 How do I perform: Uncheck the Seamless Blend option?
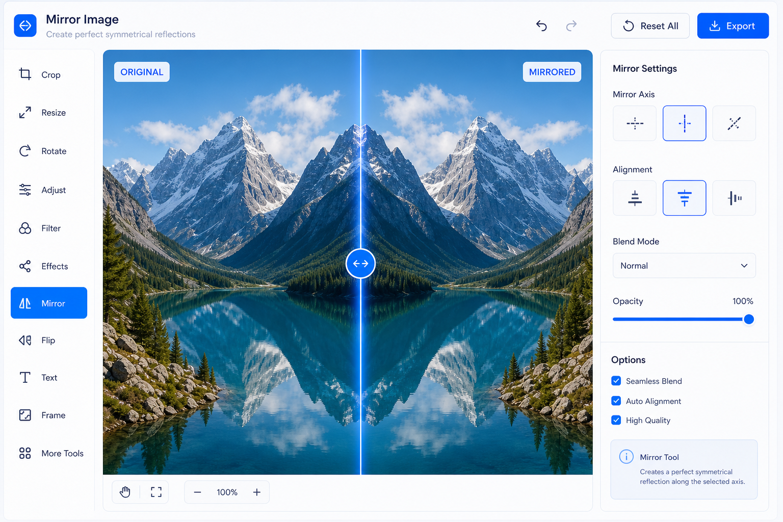coord(616,381)
